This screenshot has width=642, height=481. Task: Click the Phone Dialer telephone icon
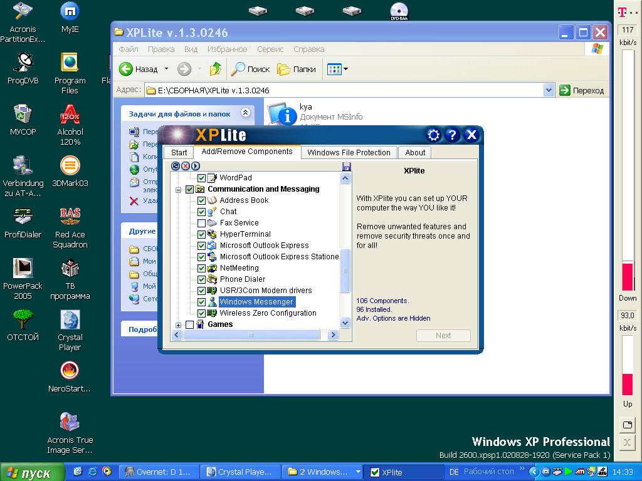[x=212, y=279]
